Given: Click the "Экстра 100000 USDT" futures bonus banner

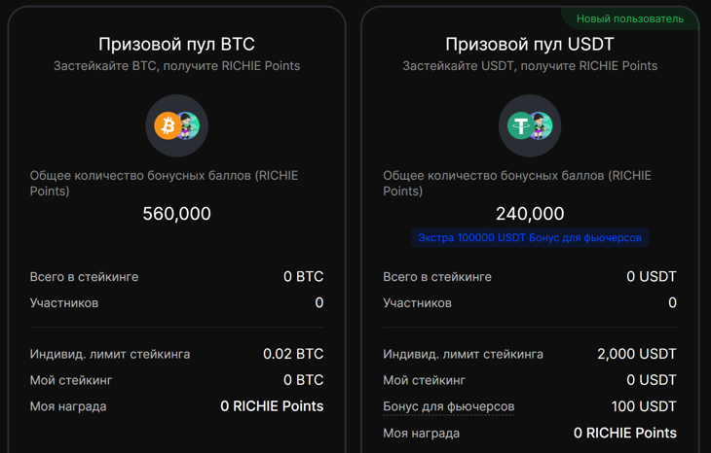Looking at the screenshot, I should click(530, 237).
